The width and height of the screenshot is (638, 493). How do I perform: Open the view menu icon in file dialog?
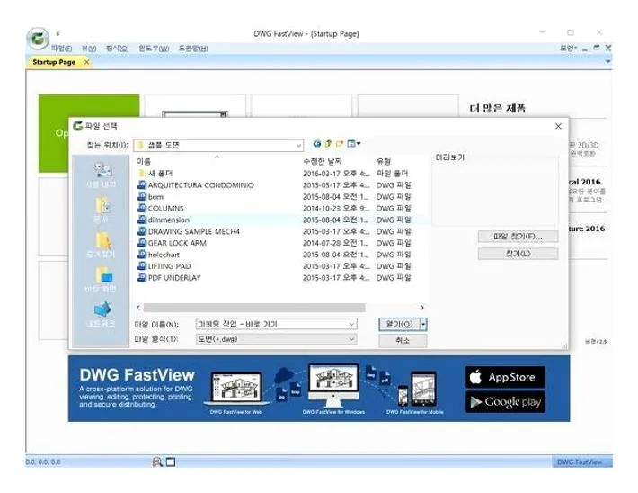pyautogui.click(x=353, y=144)
